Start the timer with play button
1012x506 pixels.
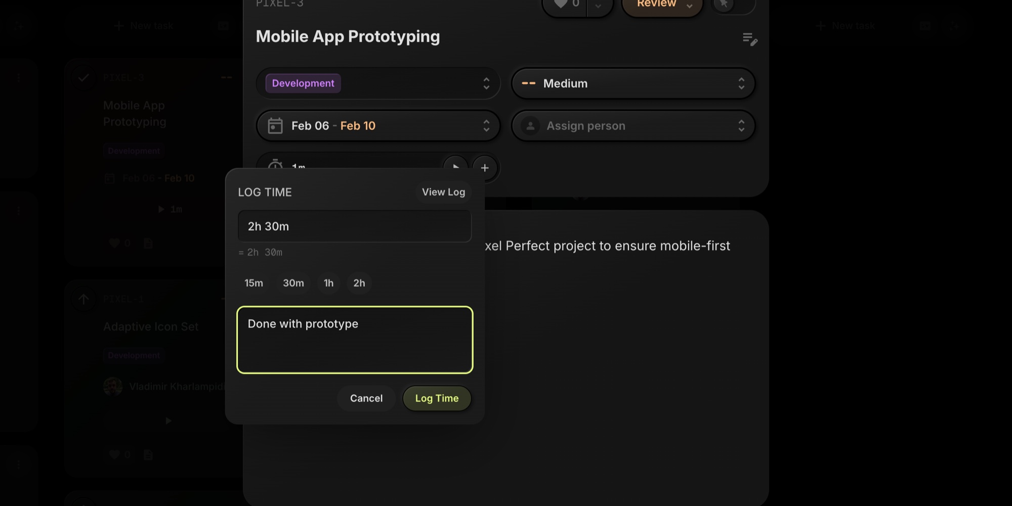coord(455,165)
